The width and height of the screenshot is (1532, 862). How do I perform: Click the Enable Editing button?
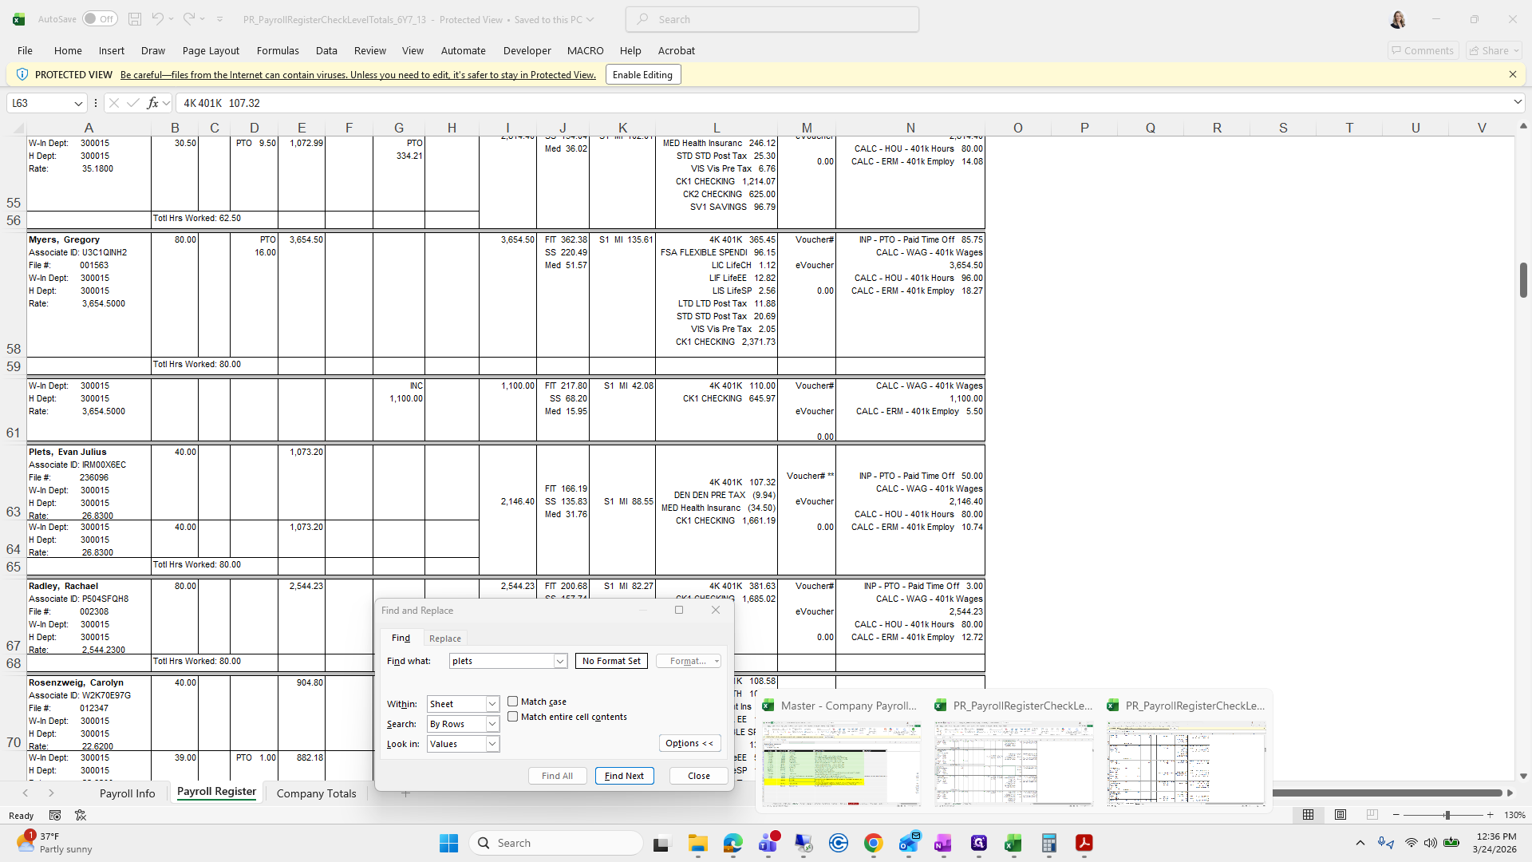642,74
